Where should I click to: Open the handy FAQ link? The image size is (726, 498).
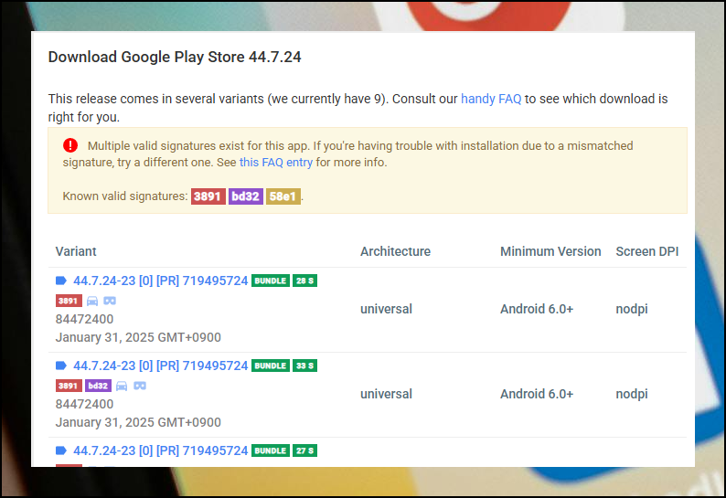(x=491, y=99)
